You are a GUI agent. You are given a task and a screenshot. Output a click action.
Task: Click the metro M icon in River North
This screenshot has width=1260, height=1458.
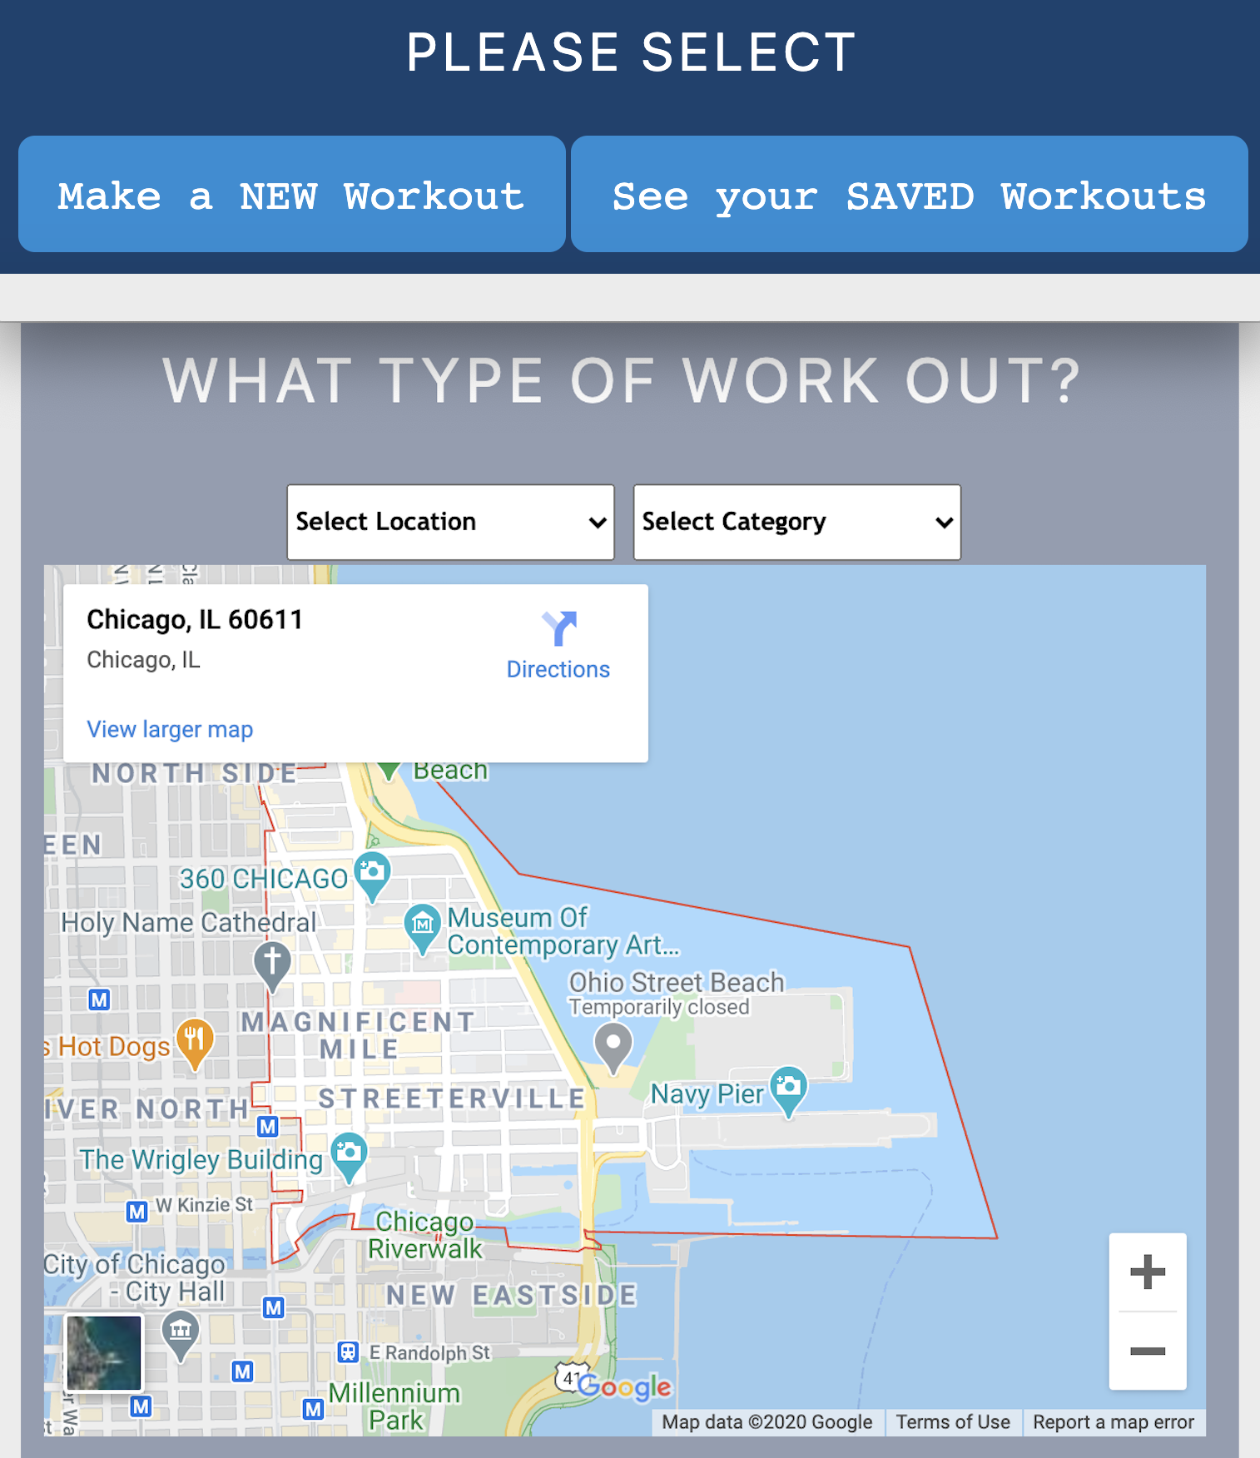click(268, 1127)
